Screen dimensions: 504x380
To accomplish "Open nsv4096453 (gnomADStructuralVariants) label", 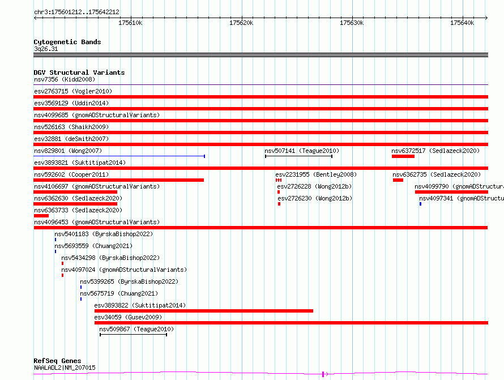I will [97, 222].
